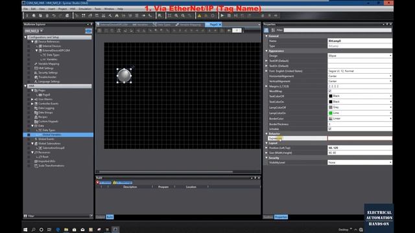Collapse the EthernetDeviceSIPCOM tree node
This screenshot has height=233, width=415.
(x=36, y=50)
